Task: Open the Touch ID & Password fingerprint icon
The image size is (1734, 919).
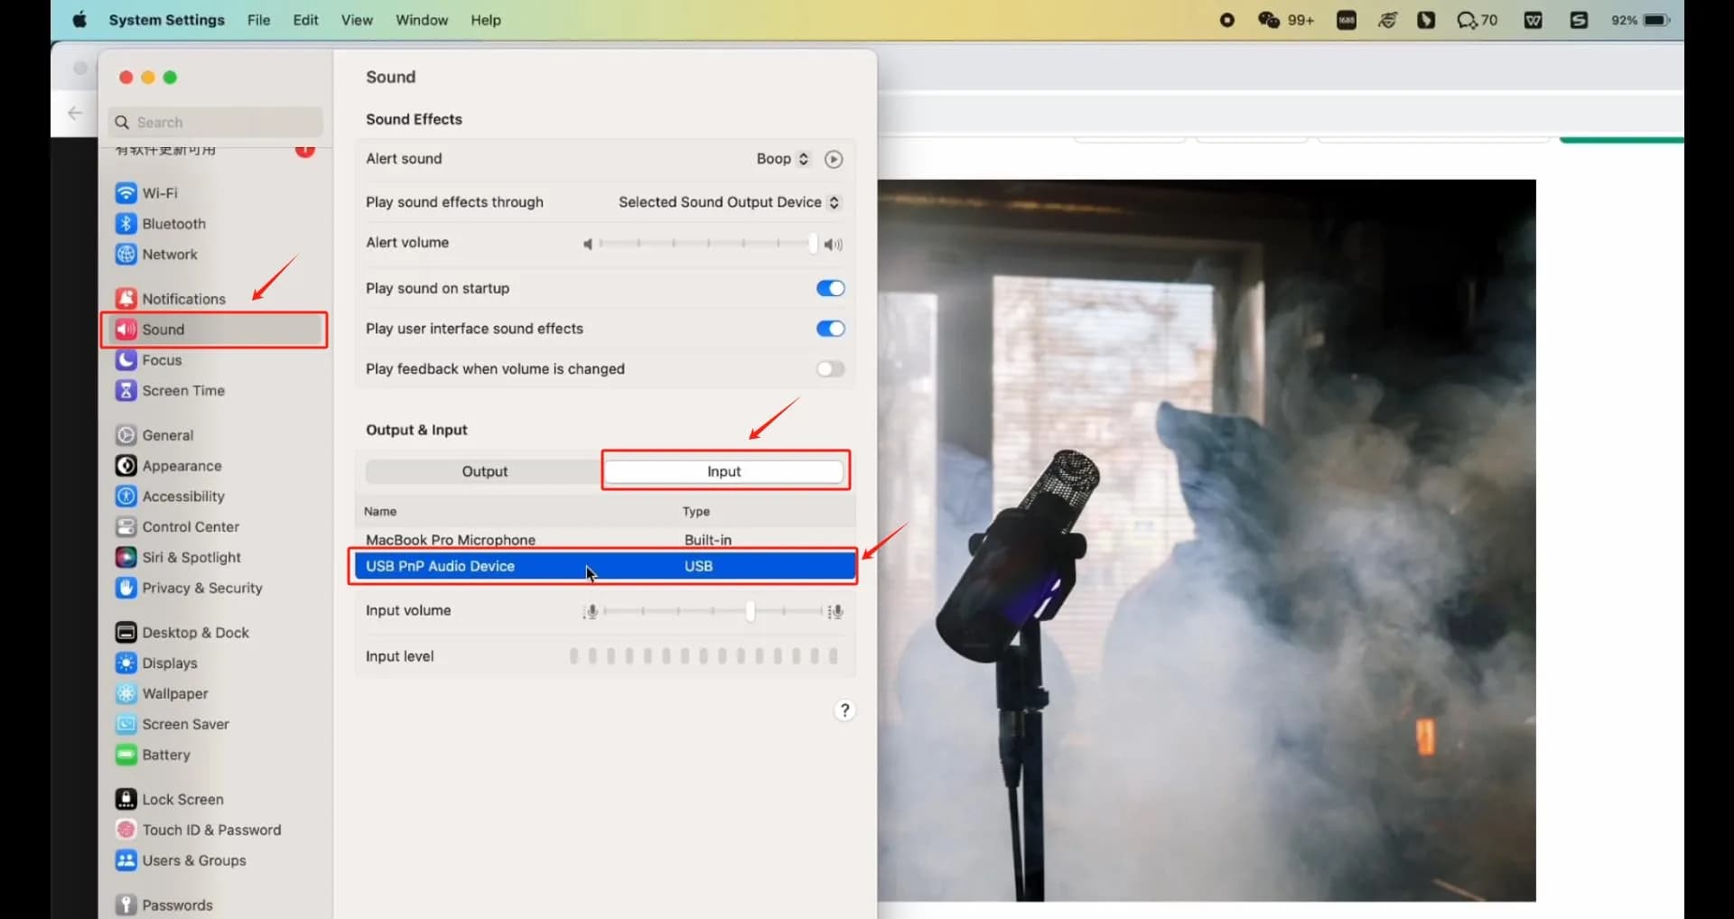Action: 126,831
